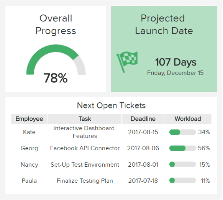Image resolution: width=223 pixels, height=200 pixels.
Task: Sort by the Workload column header
Action: tap(188, 119)
